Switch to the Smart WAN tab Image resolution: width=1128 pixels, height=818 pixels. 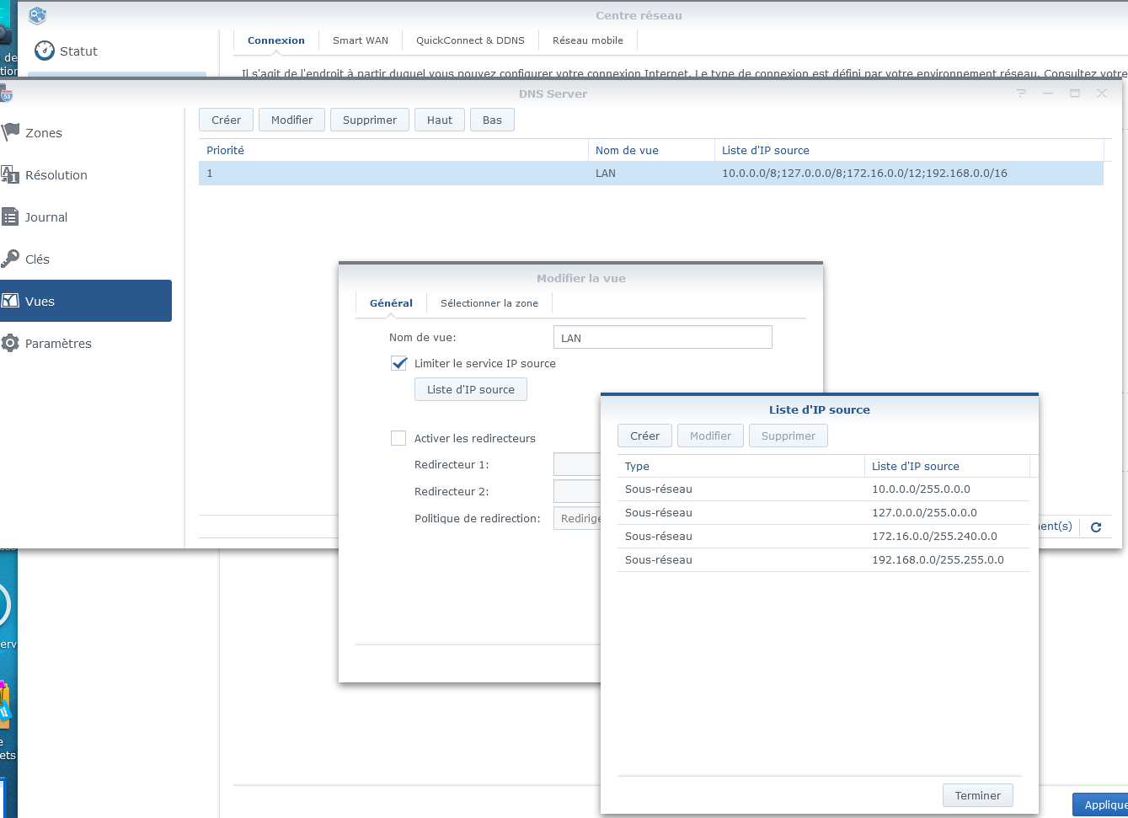(360, 40)
